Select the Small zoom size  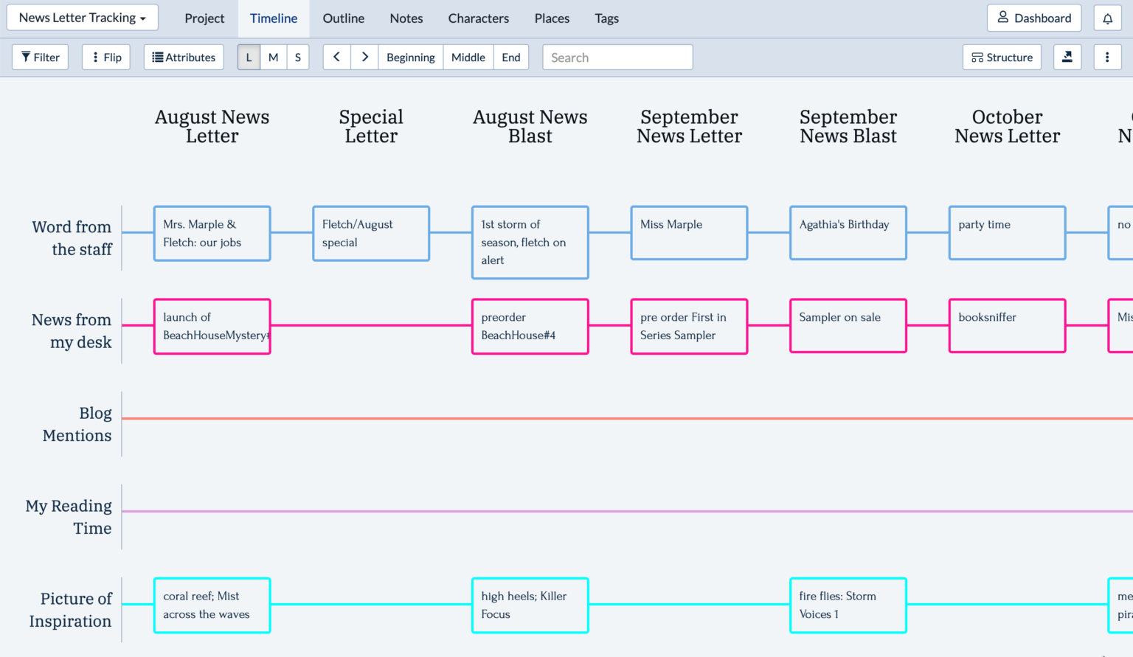click(298, 57)
